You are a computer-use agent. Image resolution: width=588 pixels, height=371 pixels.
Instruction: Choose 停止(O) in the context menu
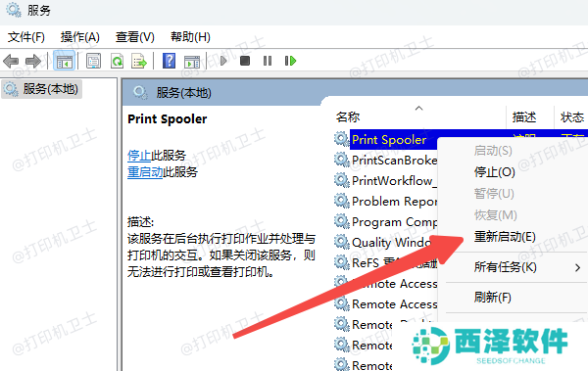click(x=495, y=172)
